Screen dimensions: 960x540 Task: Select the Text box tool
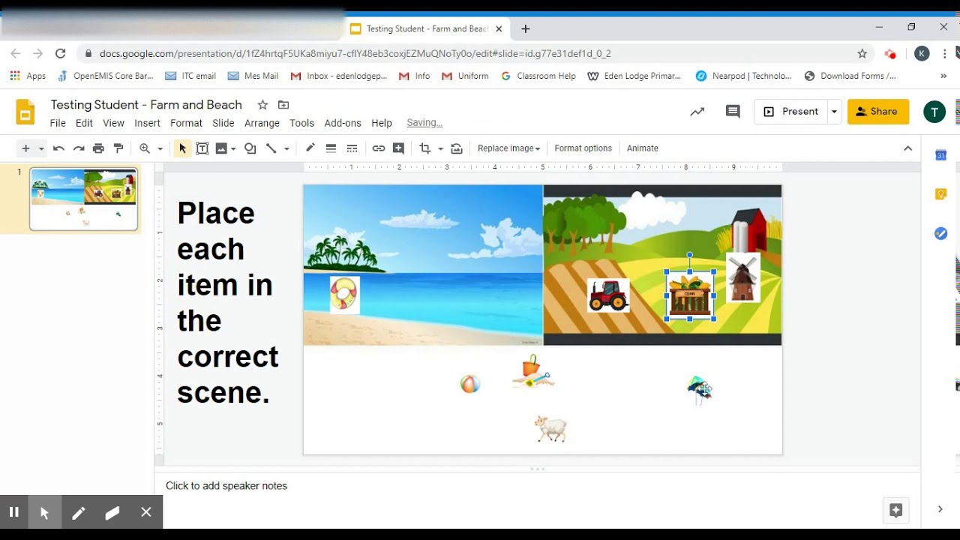[202, 148]
